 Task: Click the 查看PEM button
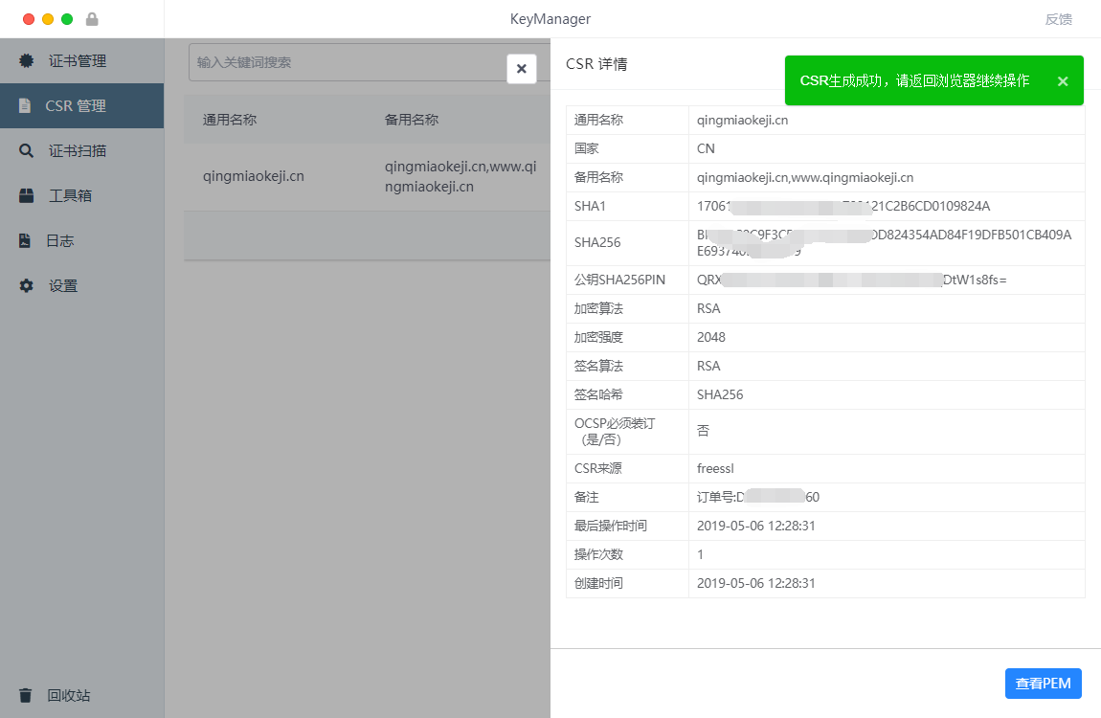1043,684
